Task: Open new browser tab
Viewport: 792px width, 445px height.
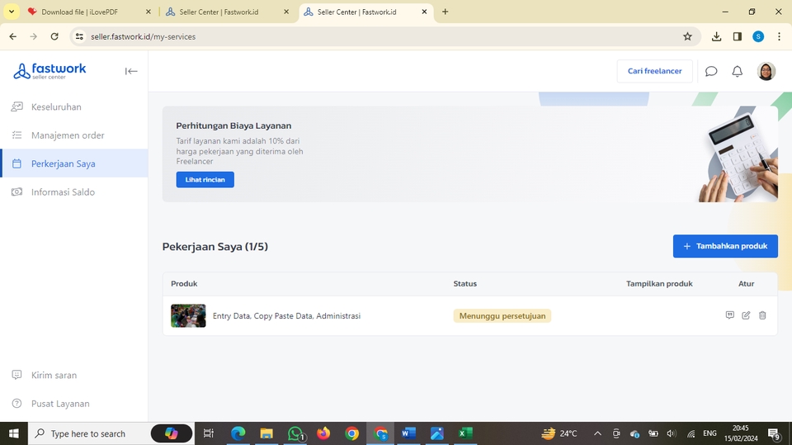Action: 445,12
